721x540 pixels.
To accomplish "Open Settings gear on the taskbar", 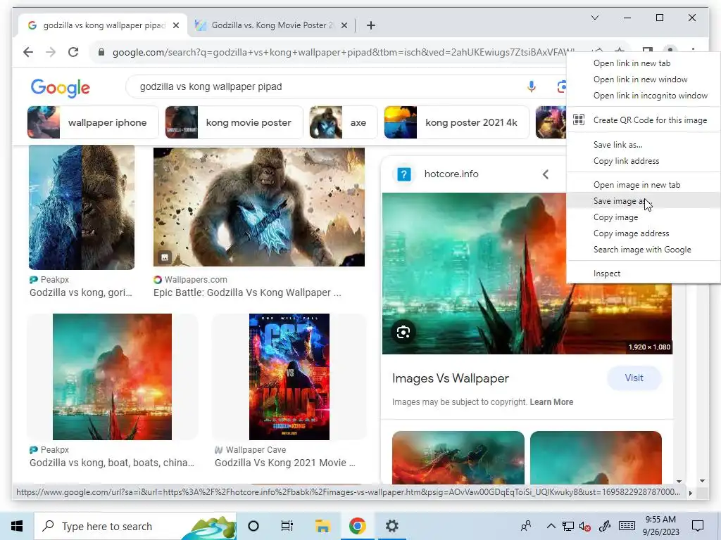I will [391, 526].
